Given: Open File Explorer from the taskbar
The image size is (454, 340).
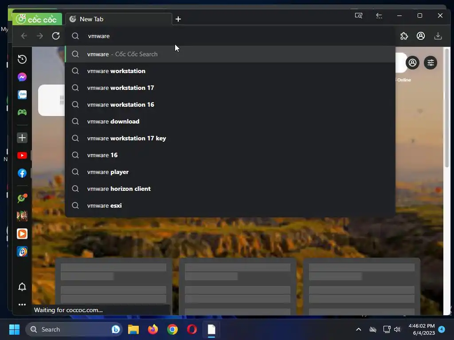Looking at the screenshot, I should [133, 329].
